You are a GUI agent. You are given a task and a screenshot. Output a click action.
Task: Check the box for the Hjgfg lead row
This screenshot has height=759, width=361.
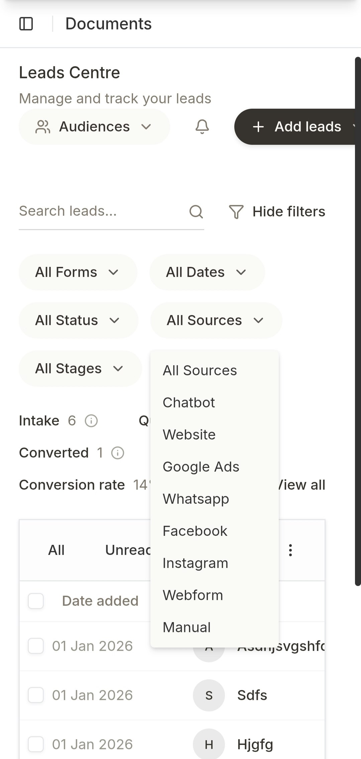click(x=36, y=744)
